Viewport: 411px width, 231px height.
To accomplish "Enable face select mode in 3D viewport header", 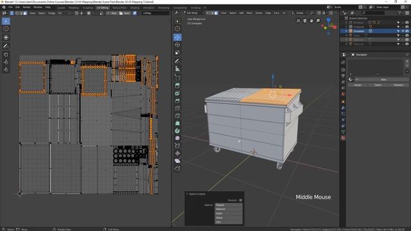I will (x=216, y=13).
